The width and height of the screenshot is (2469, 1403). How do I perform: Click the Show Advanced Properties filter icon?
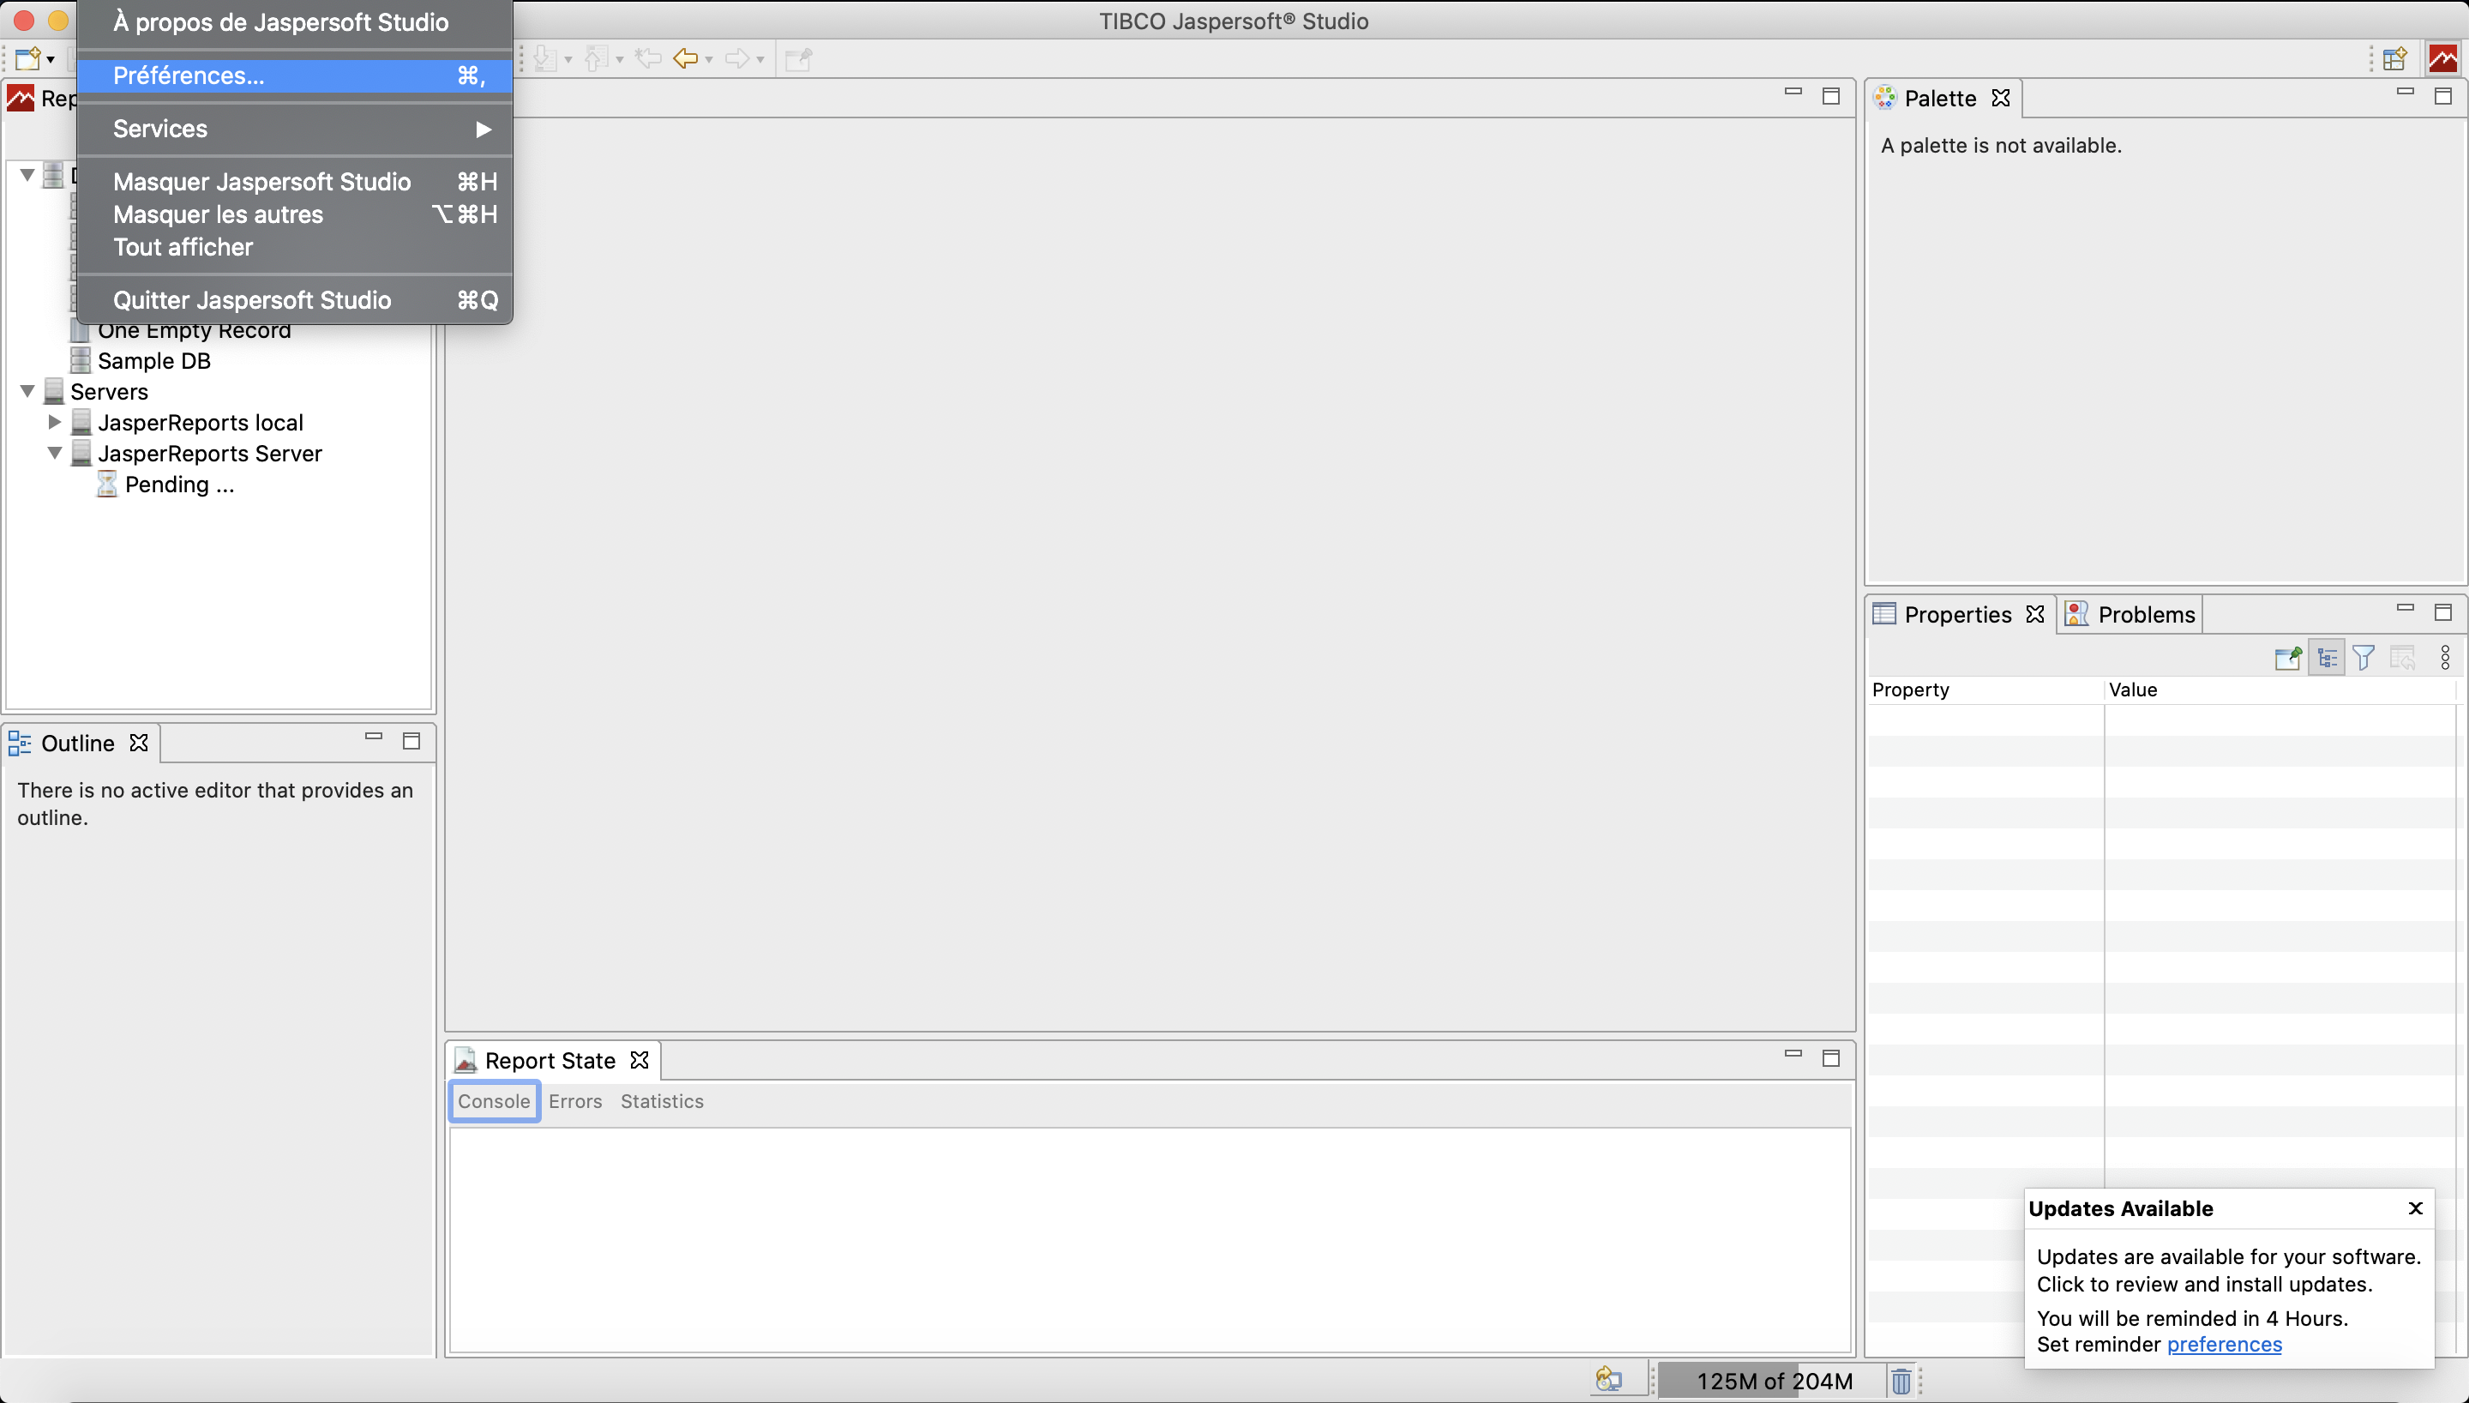click(x=2363, y=658)
